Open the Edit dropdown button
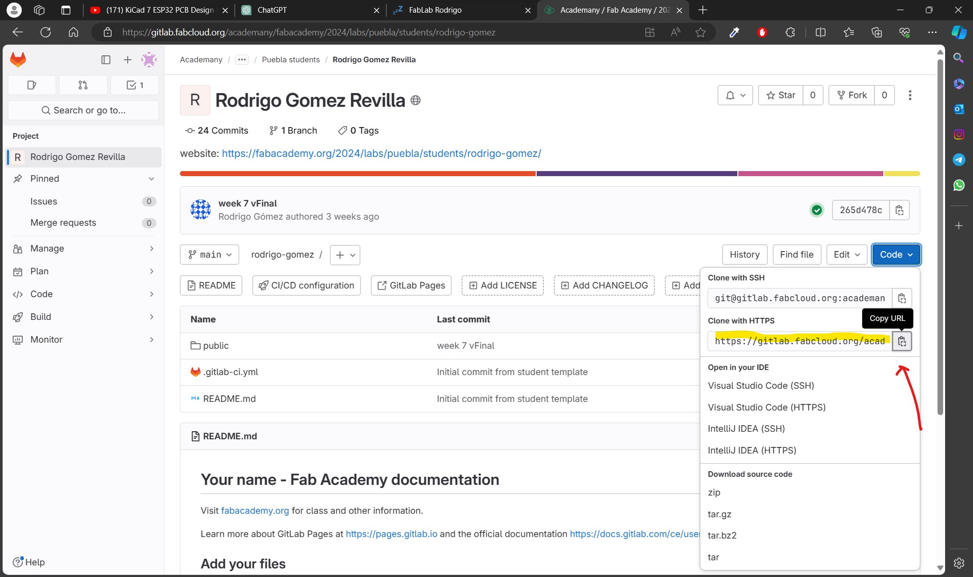This screenshot has height=577, width=973. [847, 255]
